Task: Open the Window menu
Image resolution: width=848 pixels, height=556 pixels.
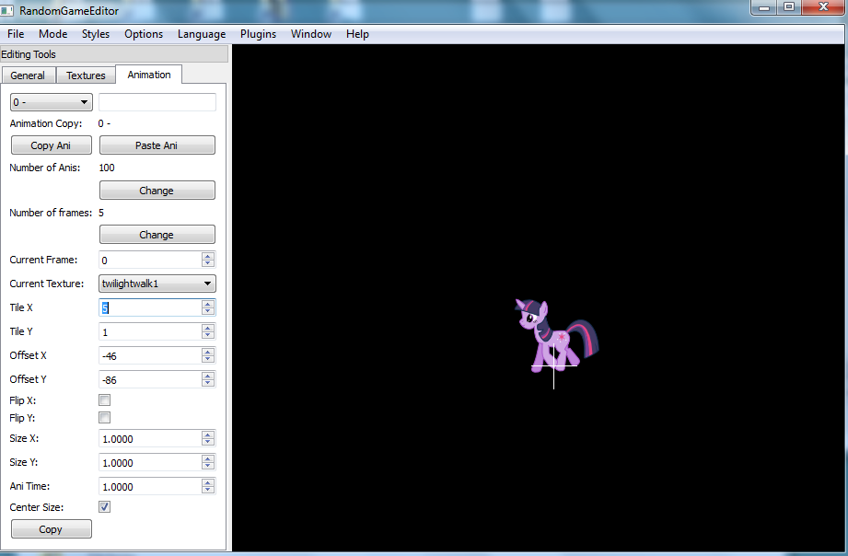Action: click(311, 33)
